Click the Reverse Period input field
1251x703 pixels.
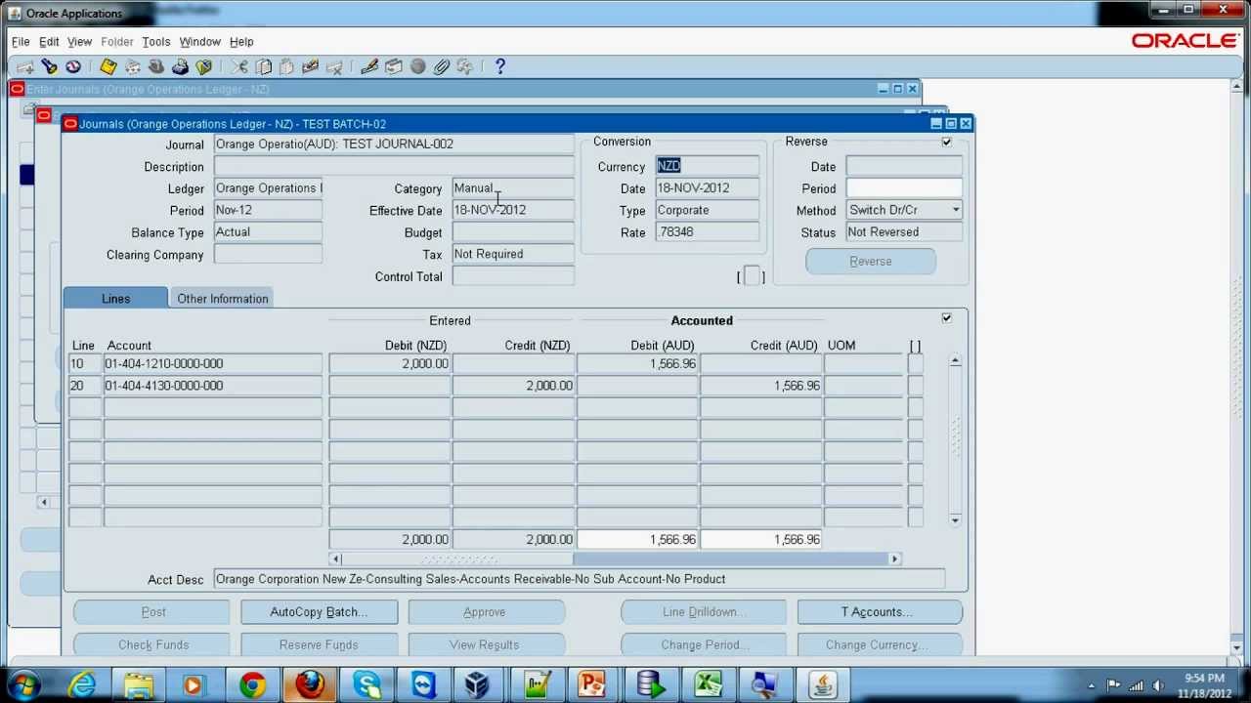point(903,188)
